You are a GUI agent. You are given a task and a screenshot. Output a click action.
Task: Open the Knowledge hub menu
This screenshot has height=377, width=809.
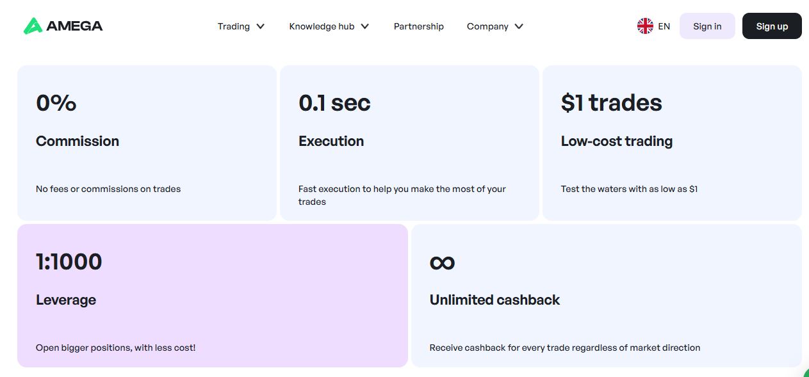pyautogui.click(x=322, y=26)
